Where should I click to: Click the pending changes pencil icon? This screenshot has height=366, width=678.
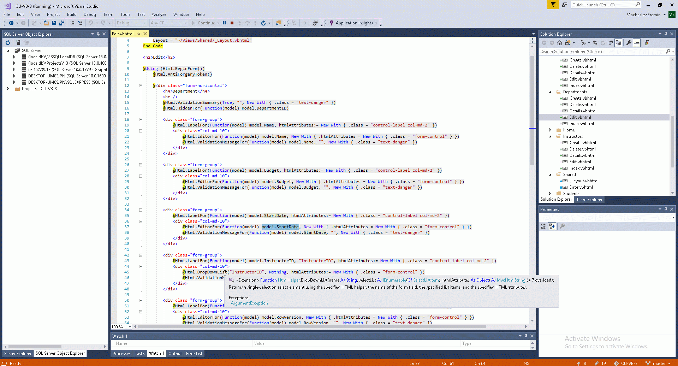[x=596, y=363]
